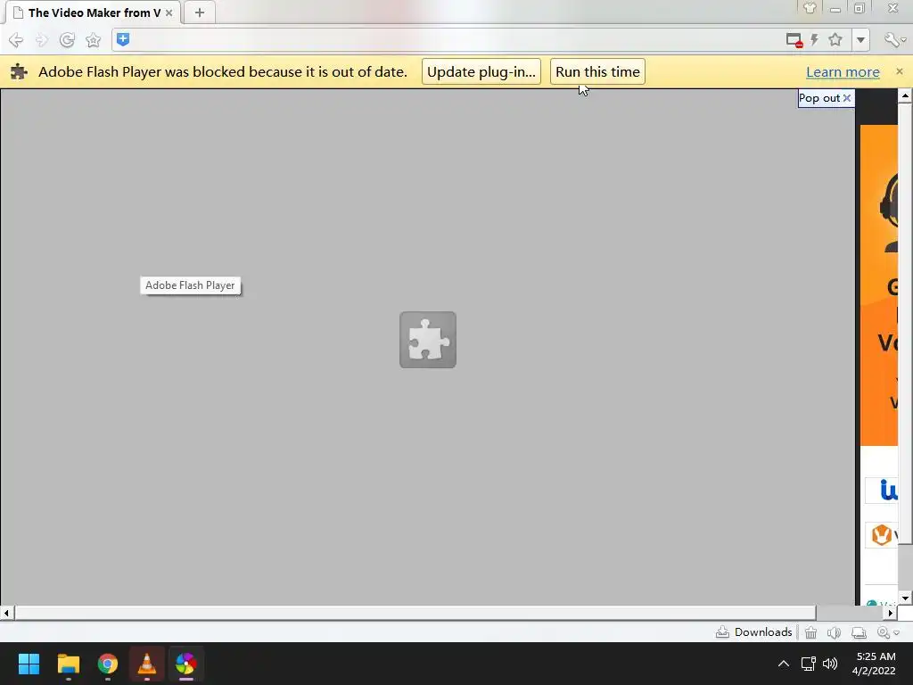This screenshot has height=685, width=913.
Task: Select the 'The Video Maker from V' tab
Action: tap(93, 12)
